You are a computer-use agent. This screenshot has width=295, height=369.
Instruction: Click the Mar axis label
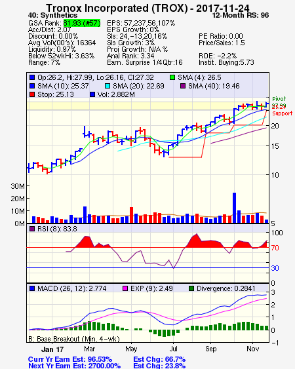pyautogui.click(x=89, y=349)
